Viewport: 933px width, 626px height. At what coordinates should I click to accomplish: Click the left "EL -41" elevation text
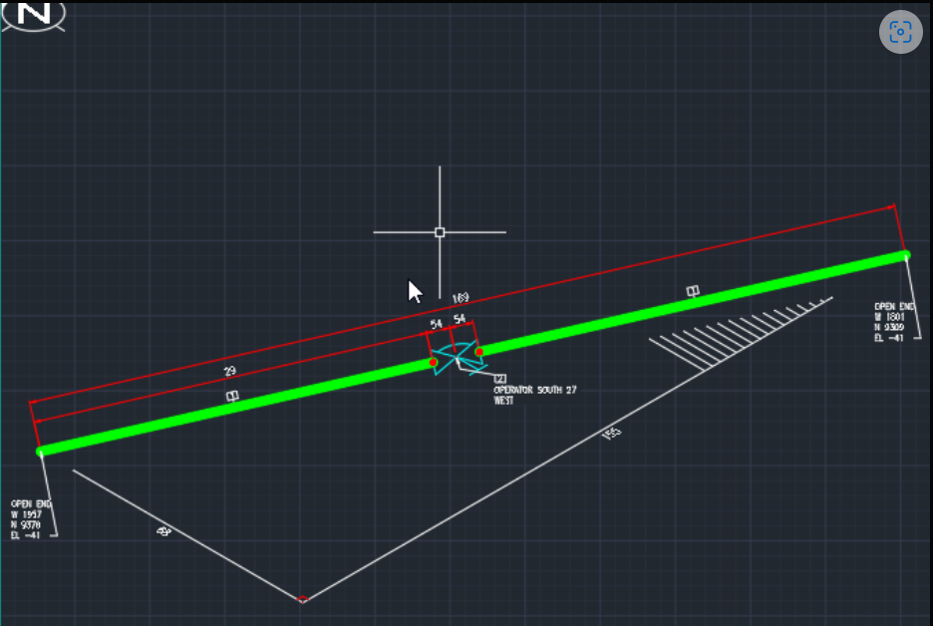tap(25, 535)
